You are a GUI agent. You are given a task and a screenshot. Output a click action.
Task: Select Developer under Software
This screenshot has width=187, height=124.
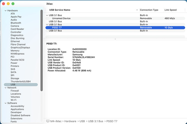click(16, 112)
